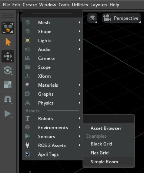Viewport: 144px width, 173px height.
Task: Choose Camera text in Create menu
Action: coord(46,58)
